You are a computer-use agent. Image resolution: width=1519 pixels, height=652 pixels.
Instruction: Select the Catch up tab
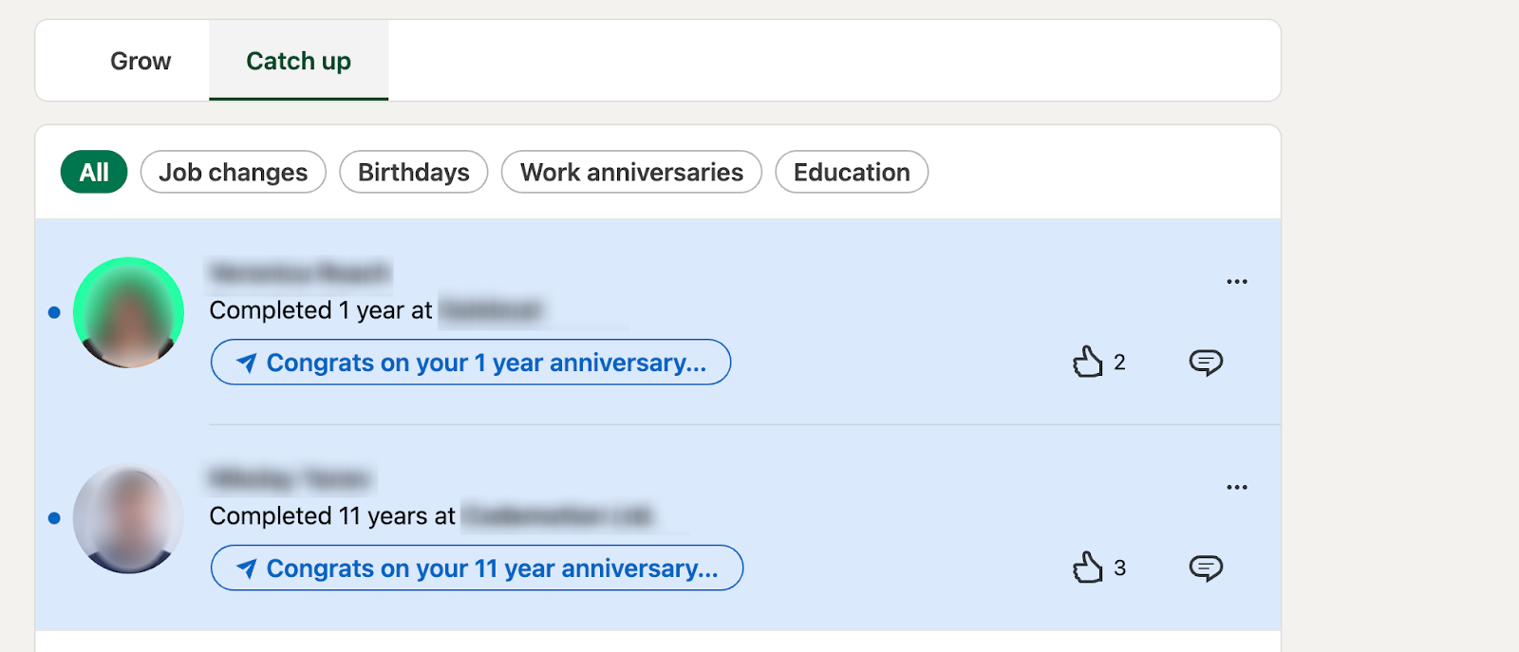point(298,62)
